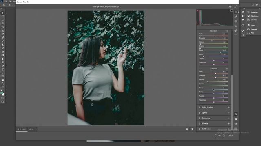Click the Luminance Yellows slider handle
The image size is (261, 146).
coord(208,82)
